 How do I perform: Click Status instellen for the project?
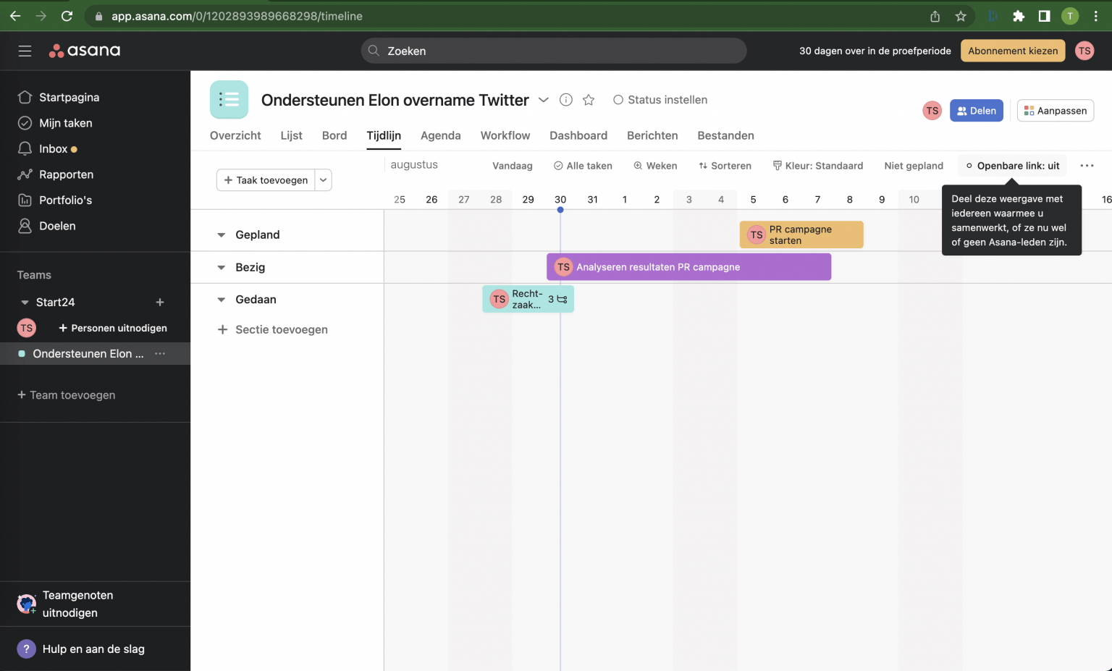660,100
